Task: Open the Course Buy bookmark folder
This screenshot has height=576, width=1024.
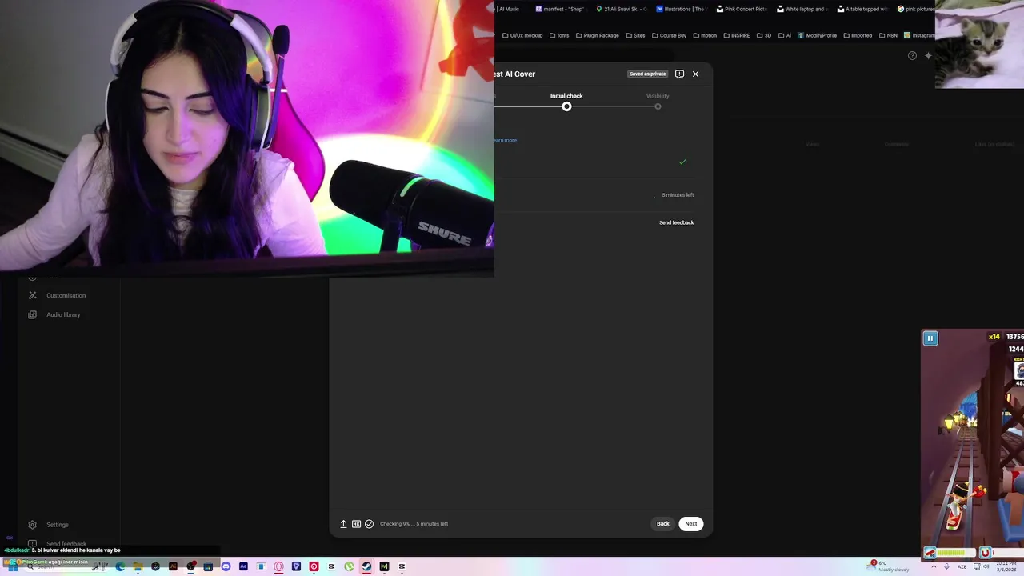Action: pos(669,35)
